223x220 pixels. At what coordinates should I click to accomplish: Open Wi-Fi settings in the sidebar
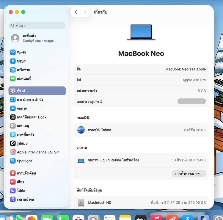point(37,52)
